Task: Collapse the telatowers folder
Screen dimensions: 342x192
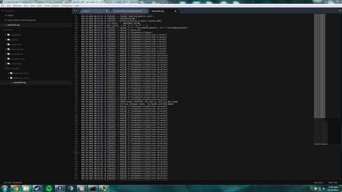Action: click(x=6, y=68)
